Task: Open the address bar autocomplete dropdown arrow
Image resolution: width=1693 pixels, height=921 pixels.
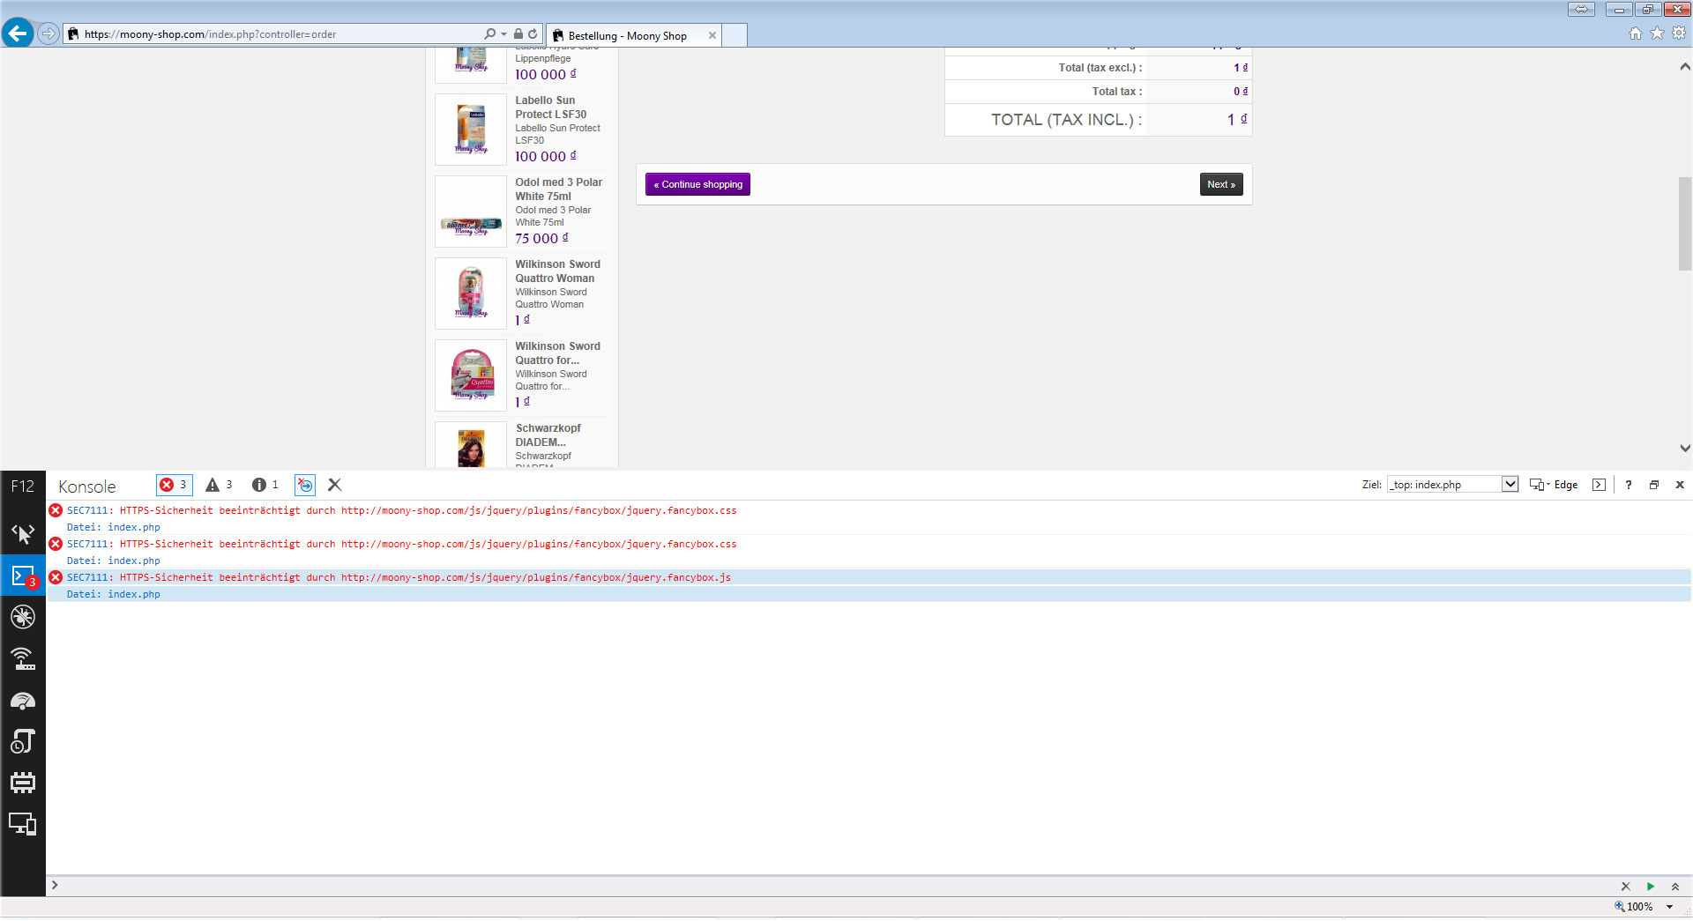Action: click(x=503, y=33)
